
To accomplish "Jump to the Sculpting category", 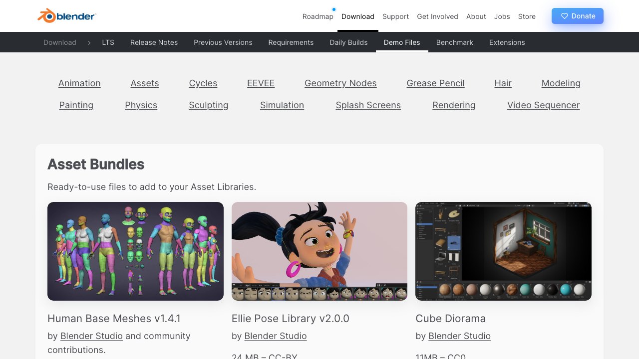I will click(209, 105).
